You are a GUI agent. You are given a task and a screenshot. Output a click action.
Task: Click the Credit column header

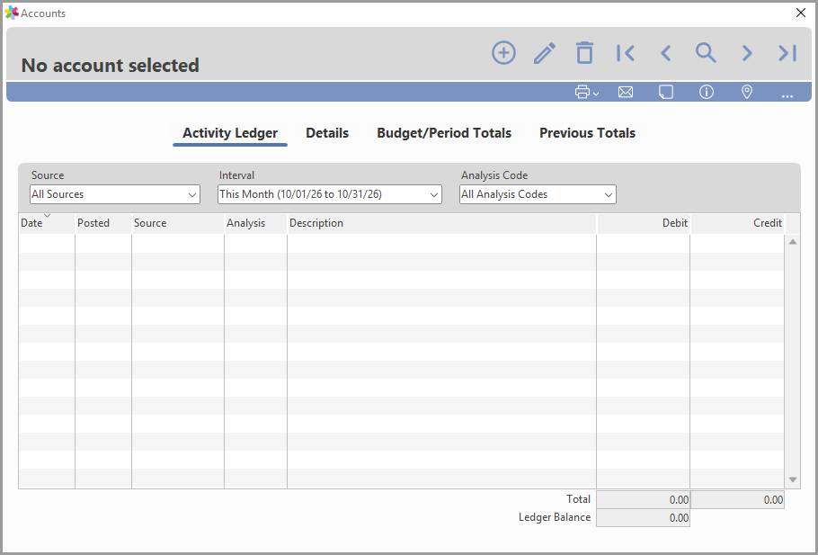737,223
